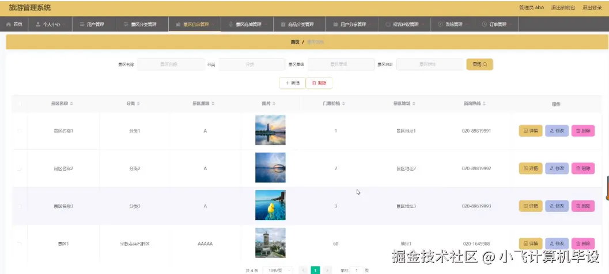View 详情 for row 景区名称1
This screenshot has height=274, width=609.
tap(531, 131)
